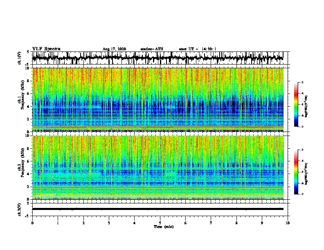The image size is (324, 250).
Task: Click the time axis tick label "3"
Action: 109,223
